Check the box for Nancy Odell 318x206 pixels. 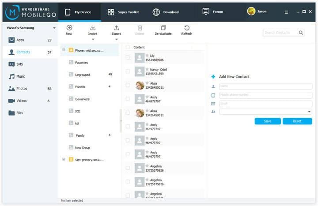coord(128,71)
